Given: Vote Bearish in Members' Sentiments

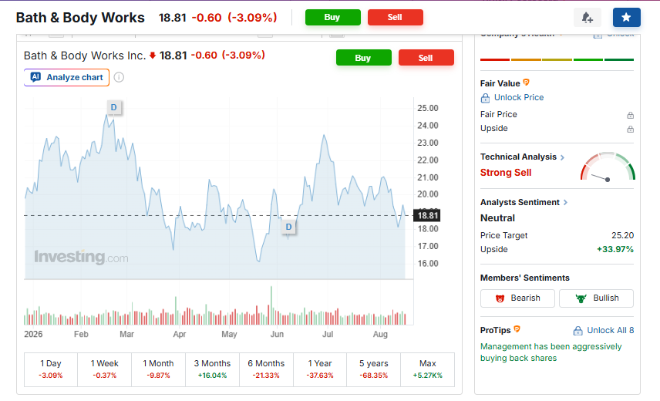Looking at the screenshot, I should 517,298.
